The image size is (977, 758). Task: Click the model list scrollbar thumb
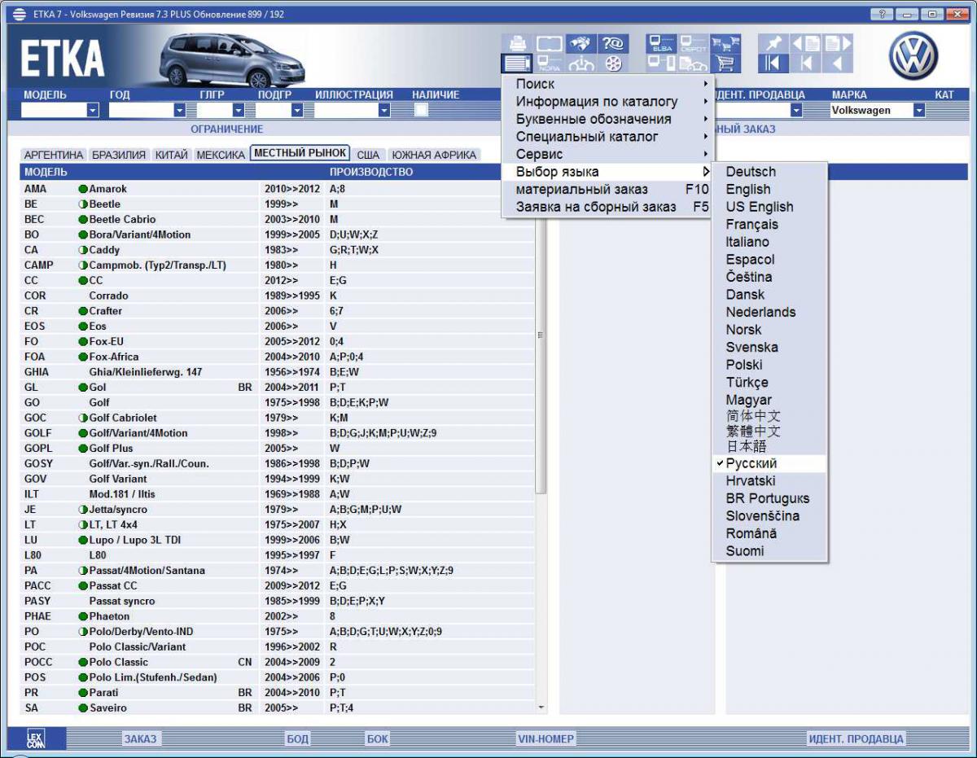pos(541,335)
